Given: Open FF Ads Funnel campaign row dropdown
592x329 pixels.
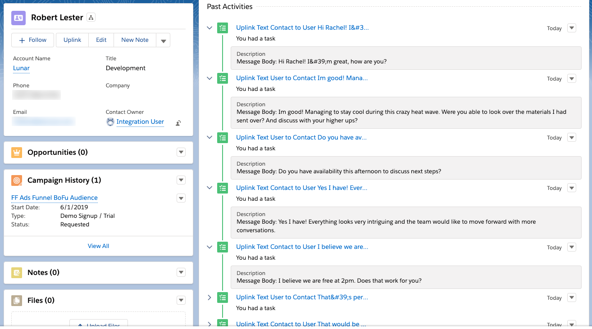Looking at the screenshot, I should pos(181,198).
